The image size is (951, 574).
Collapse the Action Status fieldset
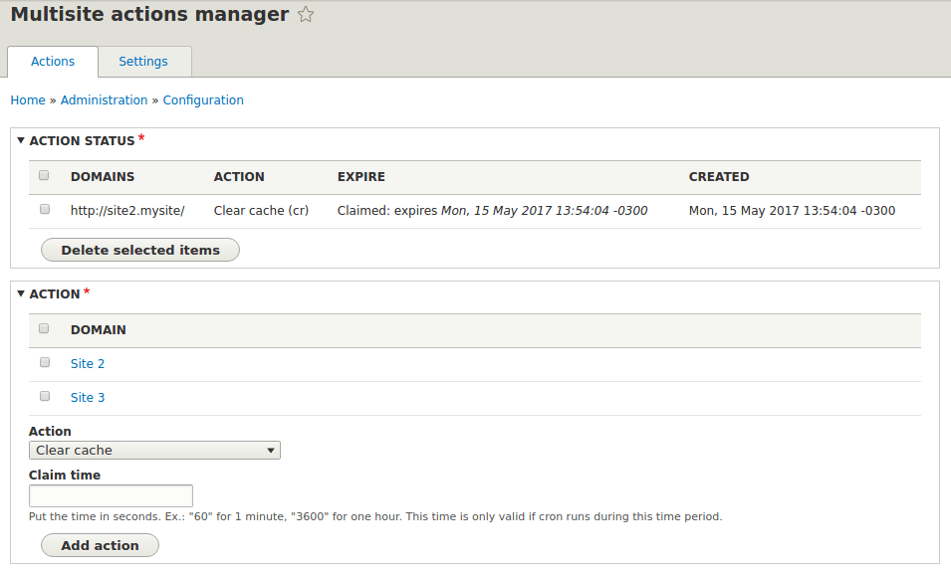coord(82,140)
